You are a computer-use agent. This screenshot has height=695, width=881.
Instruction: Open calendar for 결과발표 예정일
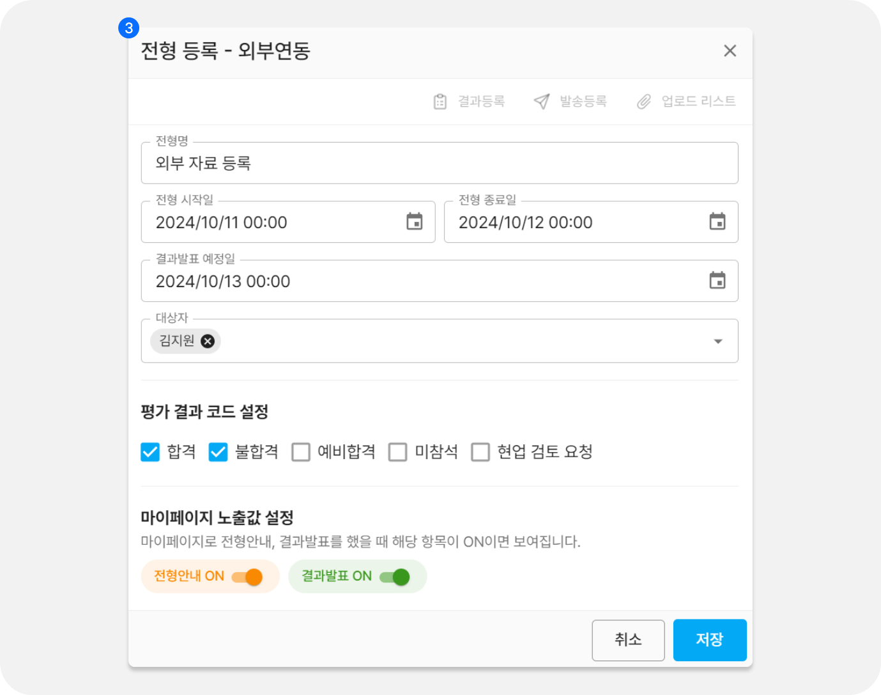pyautogui.click(x=717, y=281)
